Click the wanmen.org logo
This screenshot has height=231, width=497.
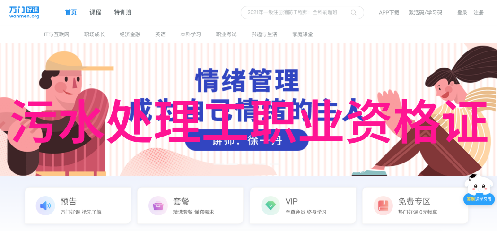point(24,12)
